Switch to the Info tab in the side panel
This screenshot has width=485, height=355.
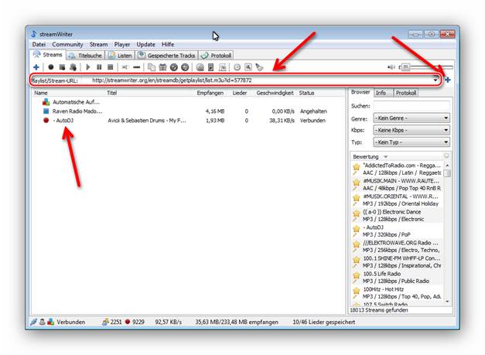point(383,93)
